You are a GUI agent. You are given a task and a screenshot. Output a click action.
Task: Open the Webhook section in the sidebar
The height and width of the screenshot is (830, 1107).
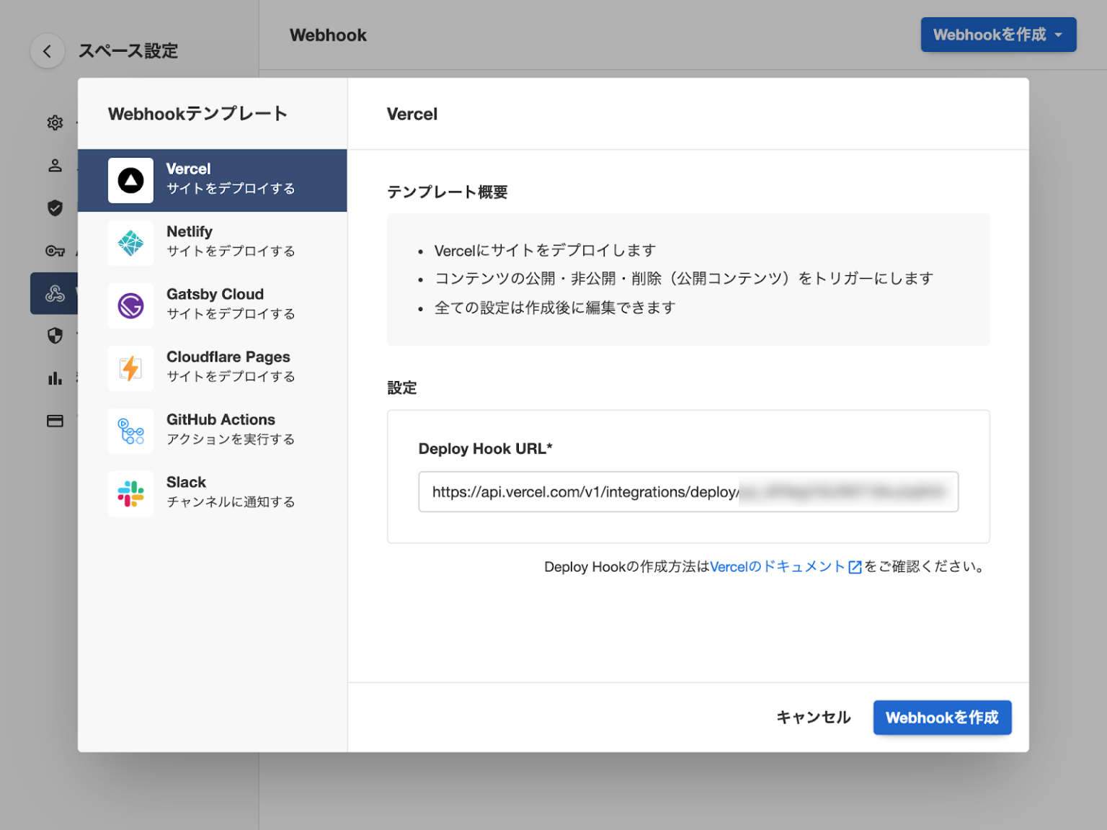[55, 293]
